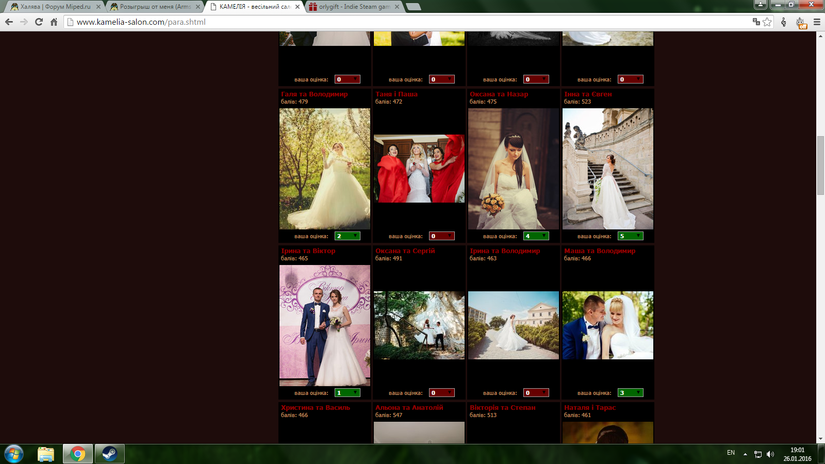Open the Інна та Євген couple link
The width and height of the screenshot is (825, 464).
(x=588, y=94)
